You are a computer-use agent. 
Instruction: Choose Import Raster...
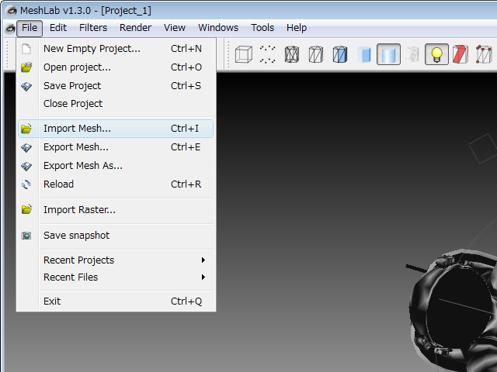[116, 210]
